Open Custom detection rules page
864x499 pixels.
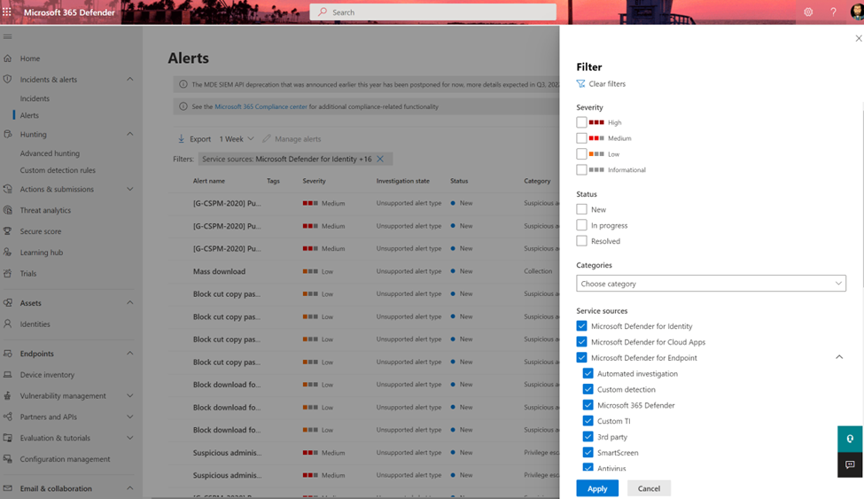point(58,170)
